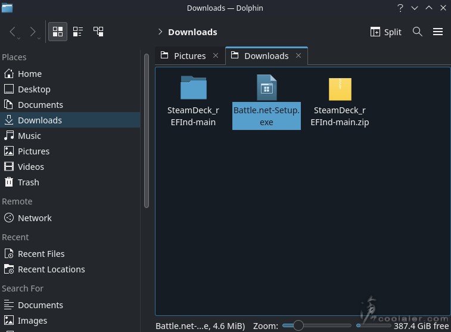Open Recent Locations
The width and height of the screenshot is (451, 332).
(x=70, y=269)
